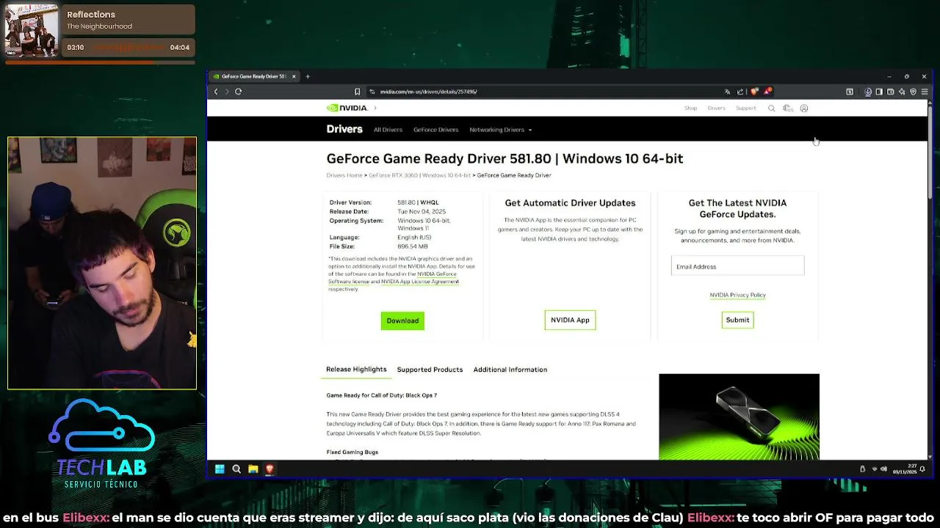940x528 pixels.
Task: Click the RTX graphics card promo image
Action: pyautogui.click(x=739, y=417)
